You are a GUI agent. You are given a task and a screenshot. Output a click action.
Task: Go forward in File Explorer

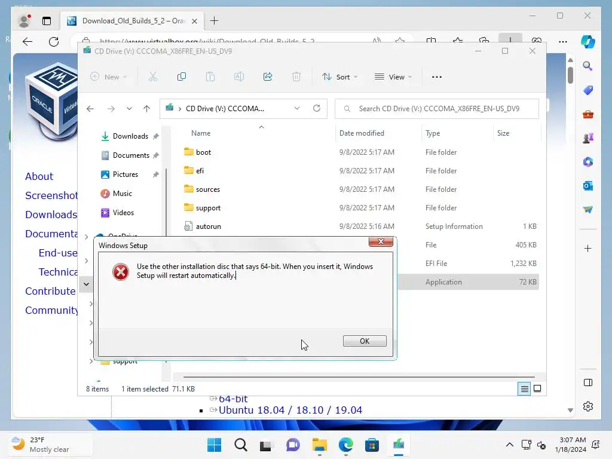pyautogui.click(x=111, y=109)
